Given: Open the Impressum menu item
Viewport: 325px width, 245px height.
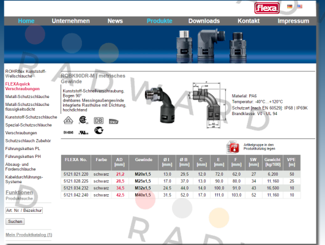Looking at the screenshot, I should [x=293, y=21].
